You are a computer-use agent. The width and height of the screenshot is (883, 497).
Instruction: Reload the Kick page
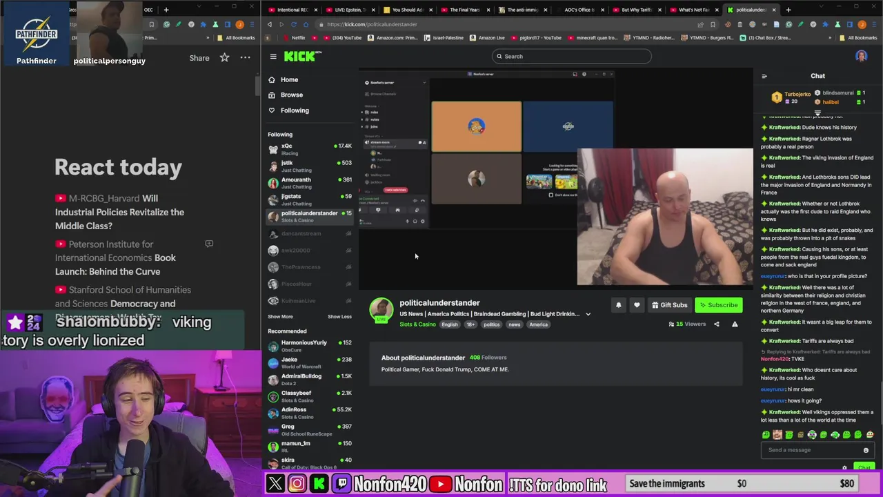(x=293, y=24)
